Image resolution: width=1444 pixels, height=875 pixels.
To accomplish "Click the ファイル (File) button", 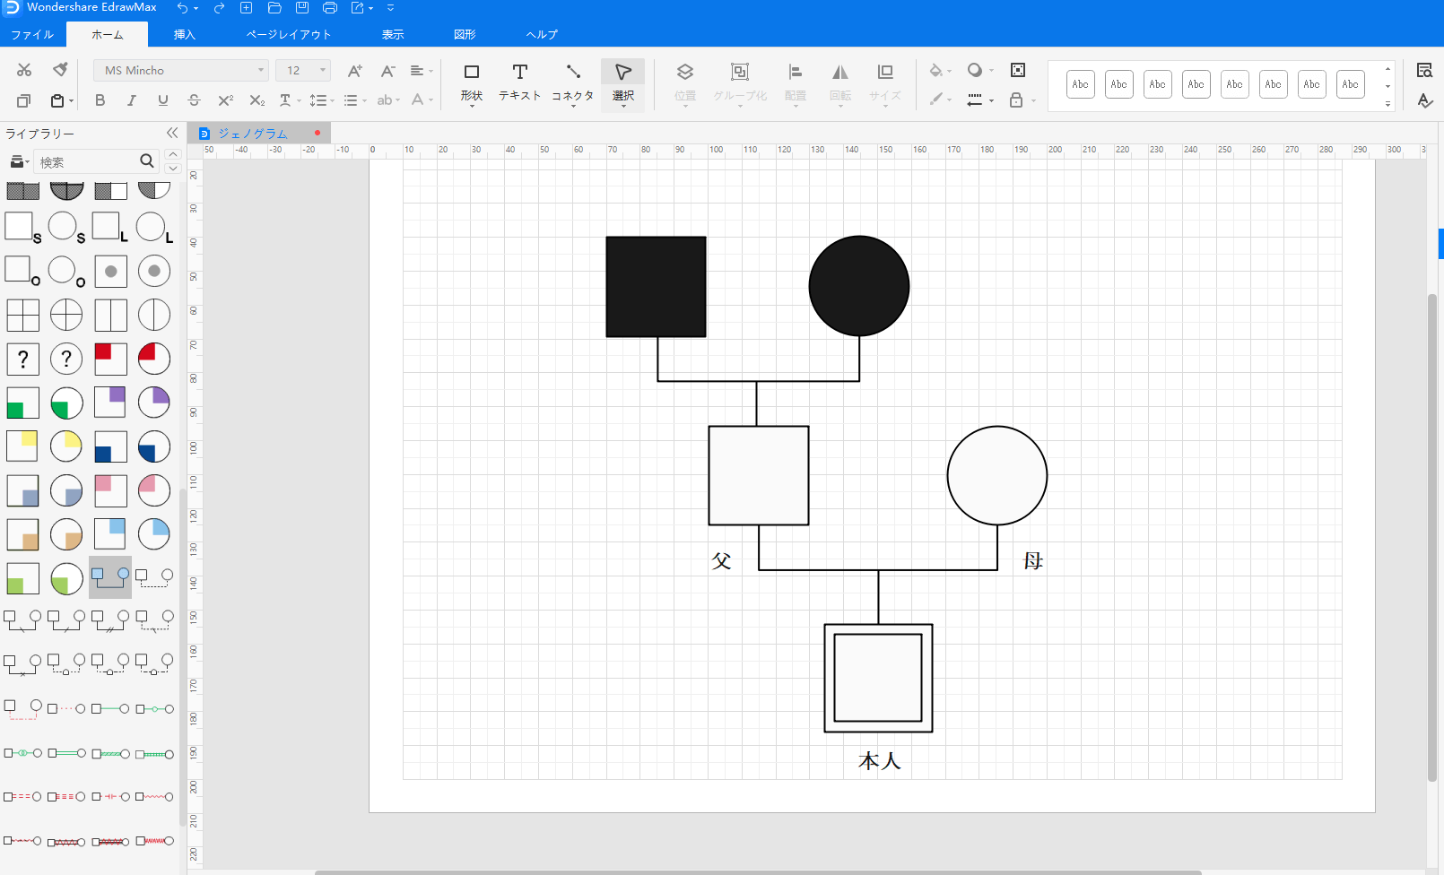I will (32, 35).
